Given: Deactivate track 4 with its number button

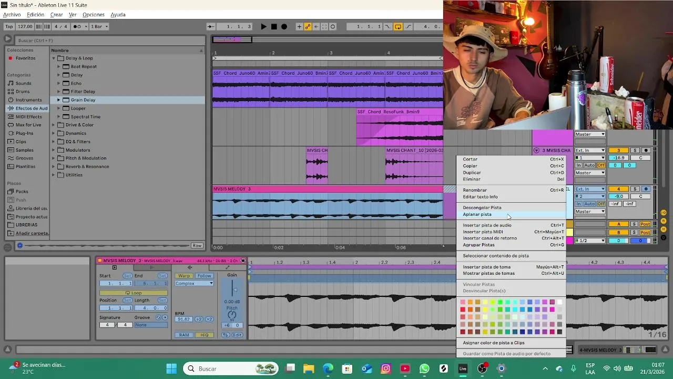Looking at the screenshot, I should point(618,189).
